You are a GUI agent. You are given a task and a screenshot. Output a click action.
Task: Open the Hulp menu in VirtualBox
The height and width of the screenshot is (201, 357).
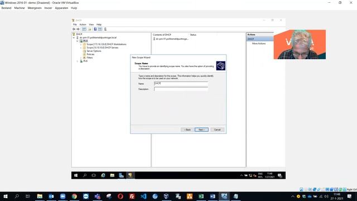point(74,8)
